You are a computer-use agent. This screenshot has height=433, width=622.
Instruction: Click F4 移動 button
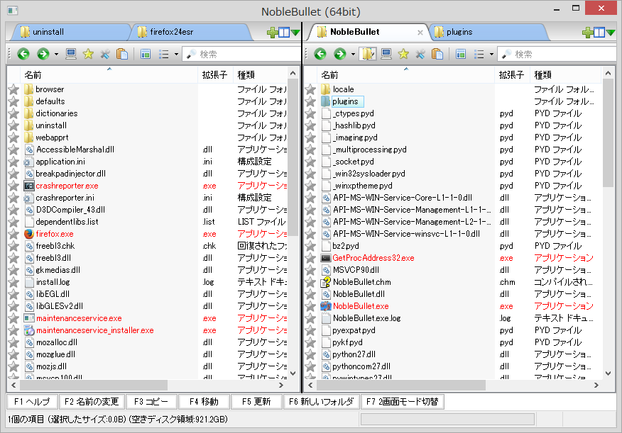click(x=204, y=402)
